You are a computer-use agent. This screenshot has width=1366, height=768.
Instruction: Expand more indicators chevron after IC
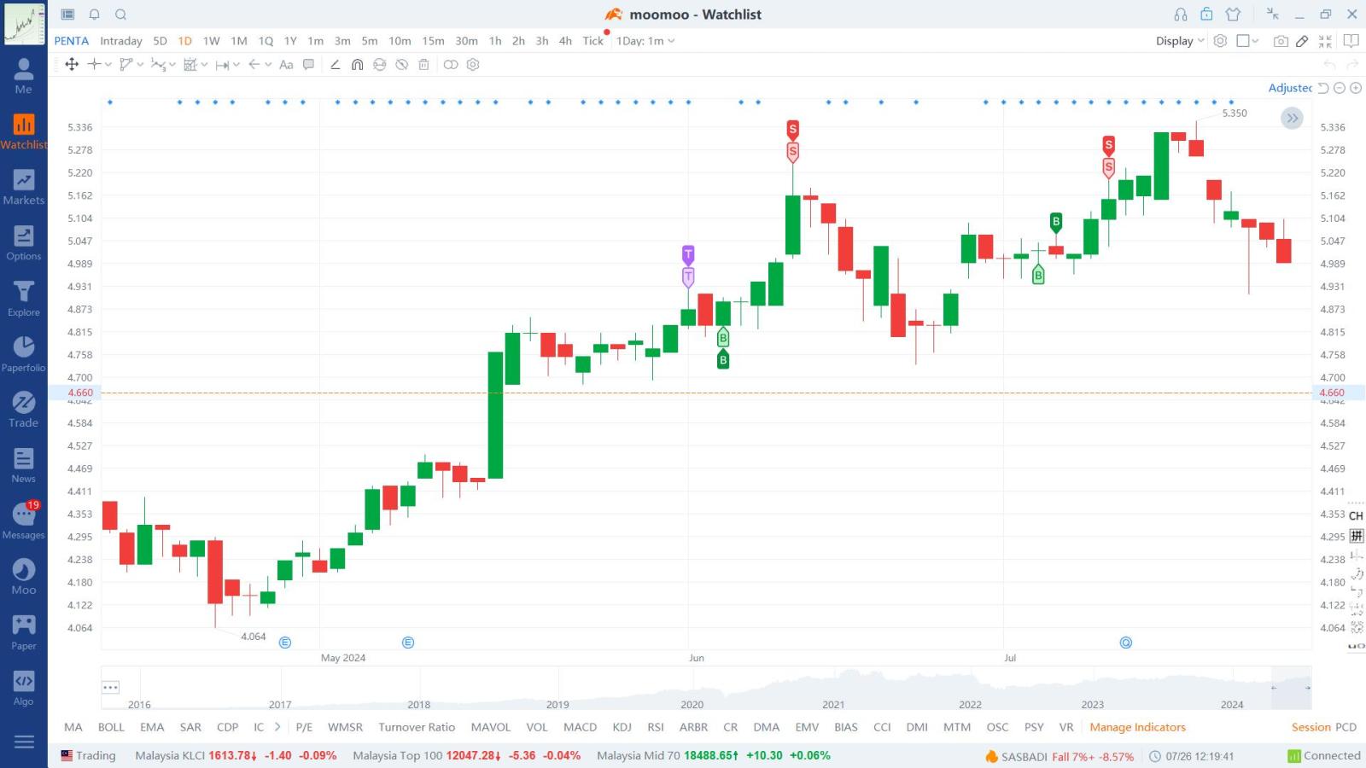(x=277, y=727)
